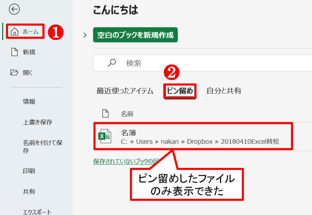
Task: Expand the new templates chevron
Action: (85, 35)
